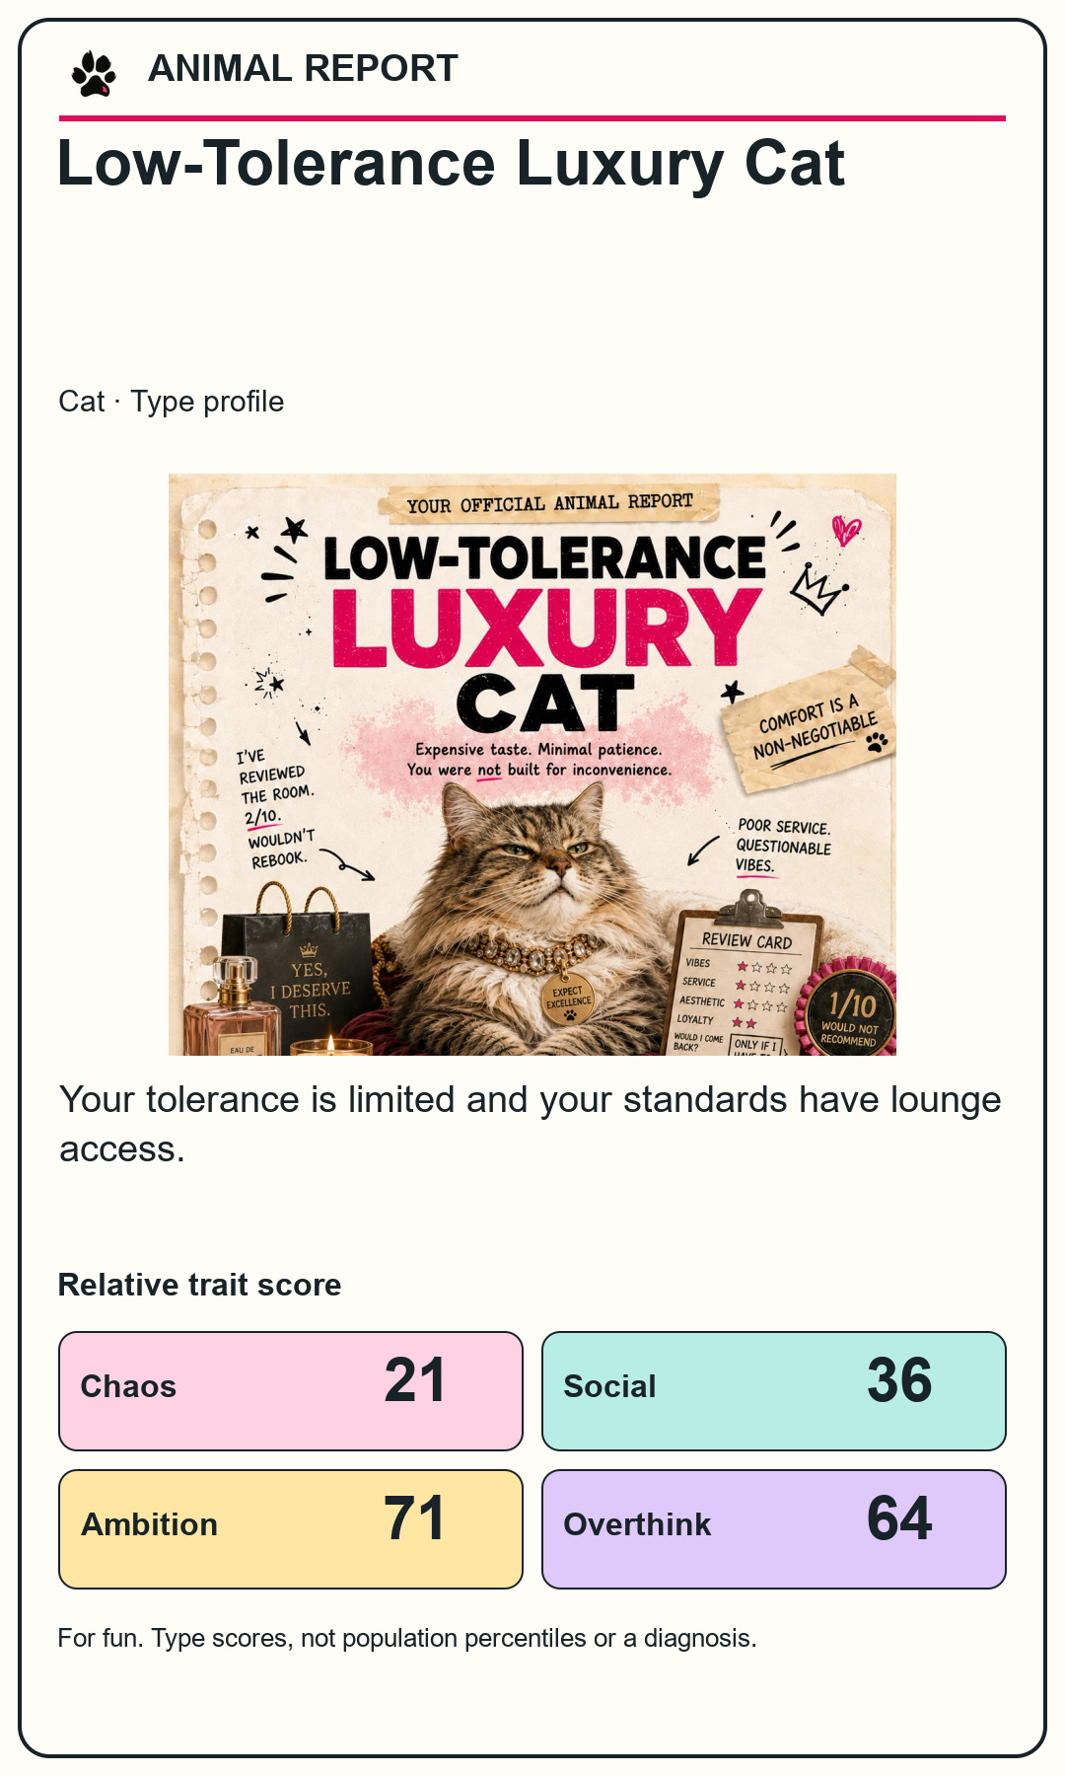This screenshot has width=1065, height=1776.
Task: Click the paw print logo icon
Action: click(94, 74)
